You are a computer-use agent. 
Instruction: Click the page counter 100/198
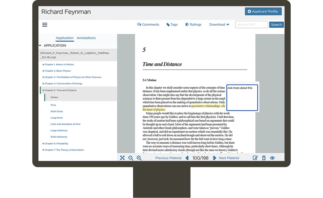click(200, 158)
